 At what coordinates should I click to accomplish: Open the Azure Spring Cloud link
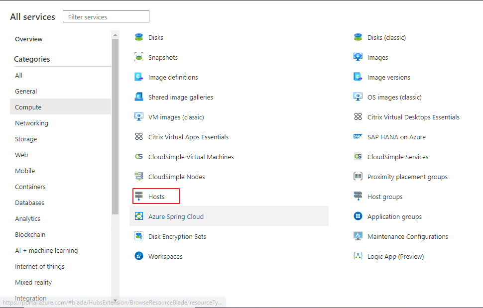click(176, 216)
